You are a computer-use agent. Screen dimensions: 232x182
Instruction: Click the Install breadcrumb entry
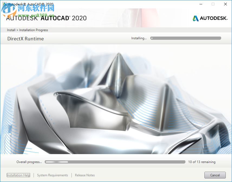(x=11, y=30)
